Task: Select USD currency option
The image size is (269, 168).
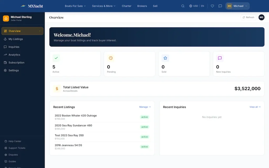Action: coord(195,6)
